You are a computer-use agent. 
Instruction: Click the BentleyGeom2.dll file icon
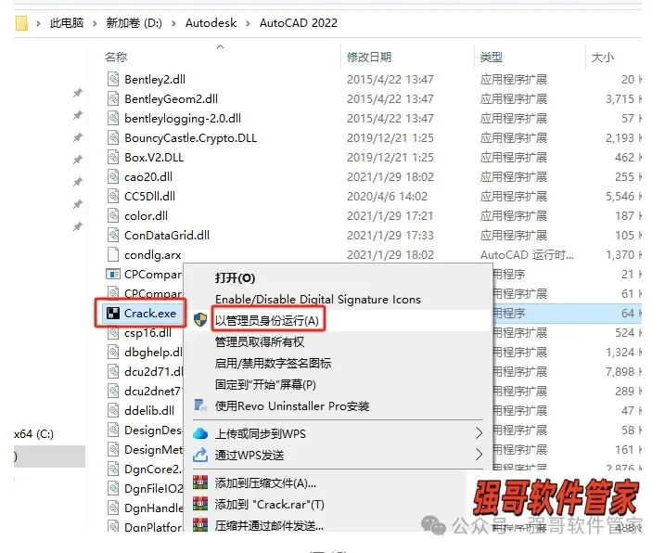click(x=113, y=99)
